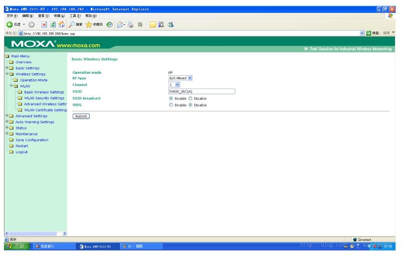405x258 pixels.
Task: Open WLAN Security Settings in sidebar
Action: point(44,98)
